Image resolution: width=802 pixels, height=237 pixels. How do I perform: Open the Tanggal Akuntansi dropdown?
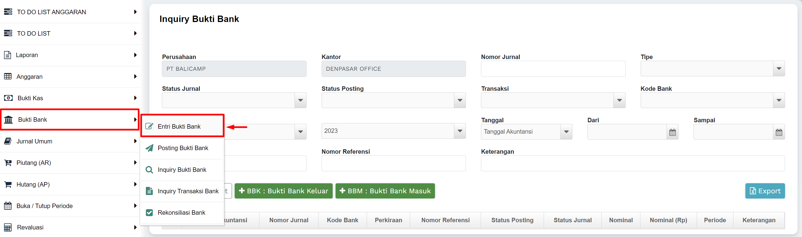566,132
